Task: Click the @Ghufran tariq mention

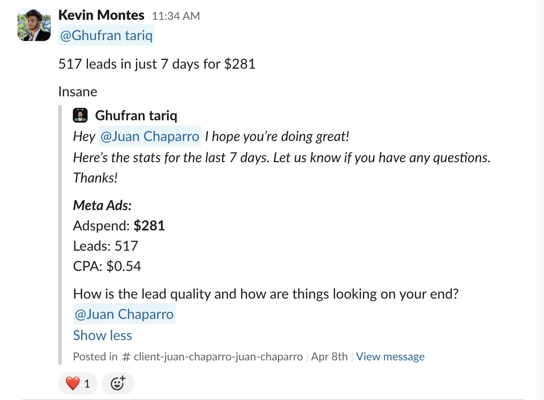Action: point(106,35)
